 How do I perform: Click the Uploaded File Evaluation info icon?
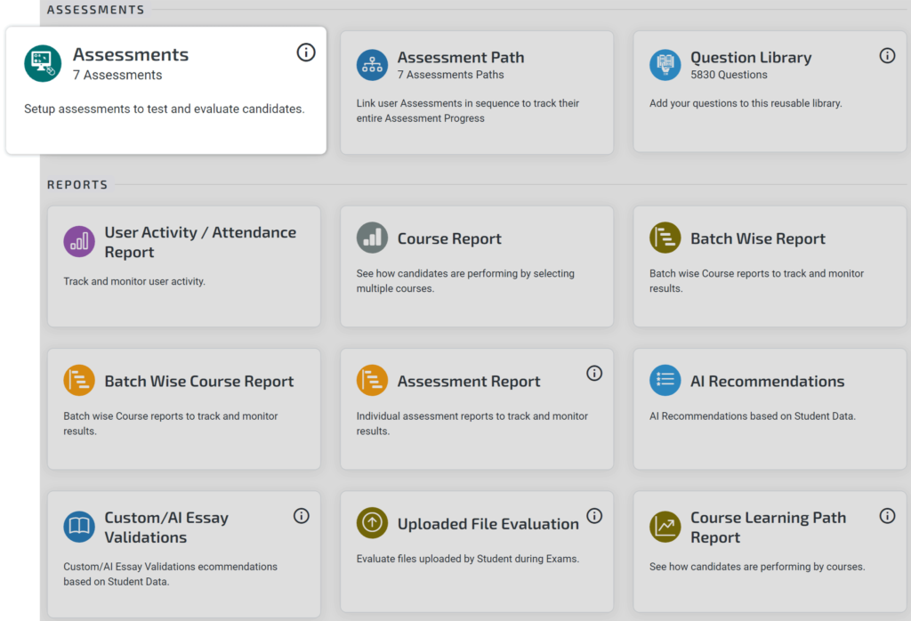tap(594, 516)
